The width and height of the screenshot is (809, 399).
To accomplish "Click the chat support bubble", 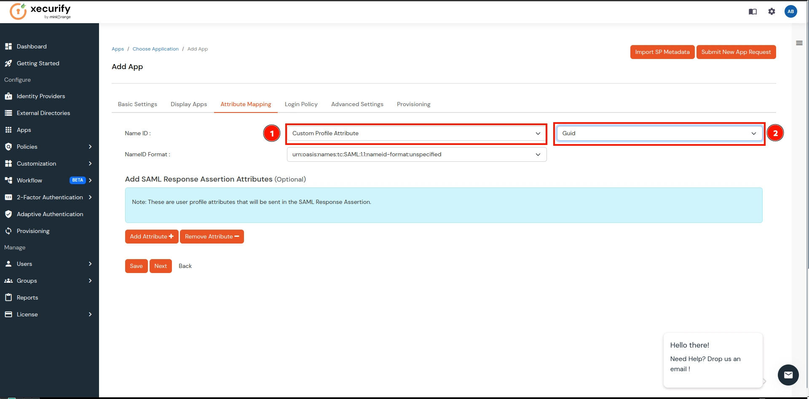I will (x=788, y=375).
